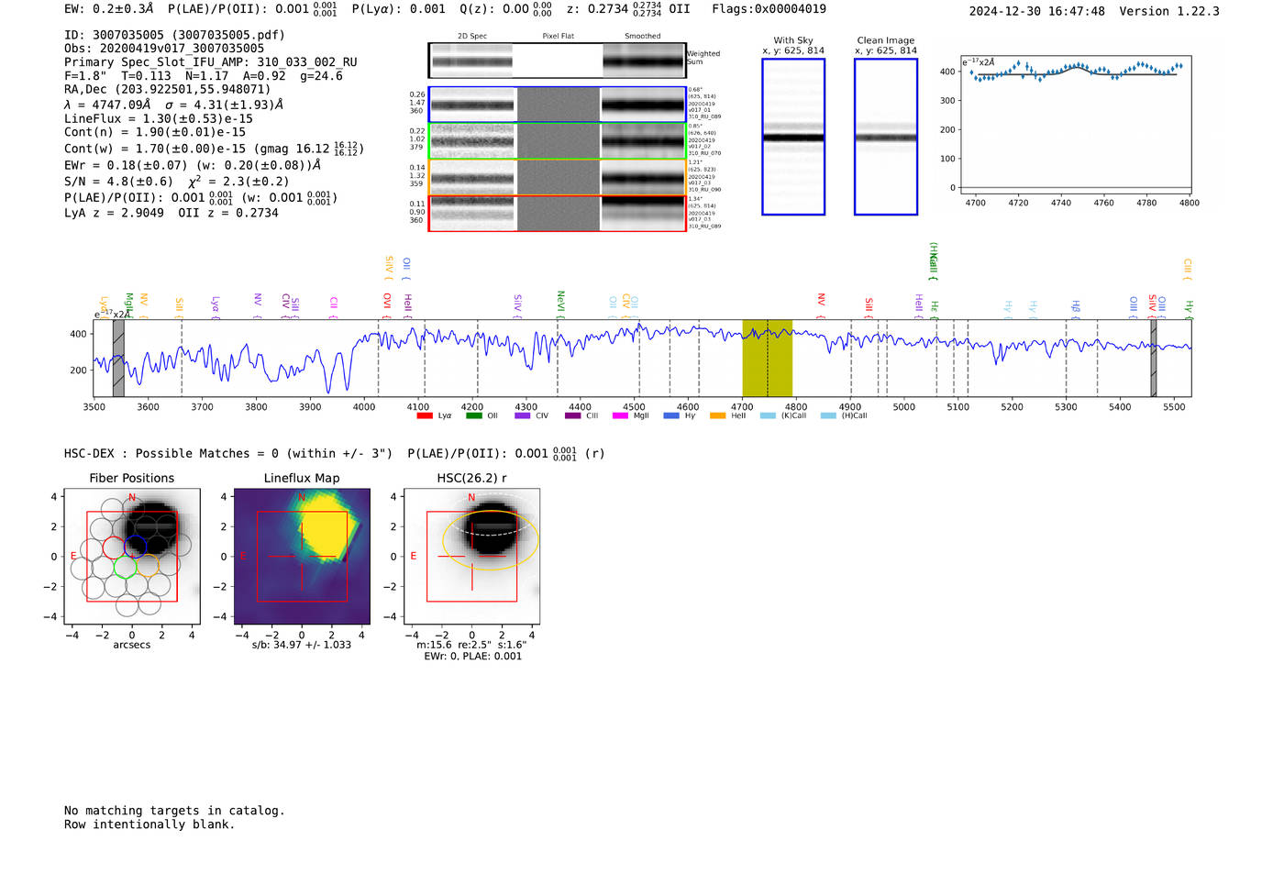Screen dimensions: 1284x874
Task: Open the Clean Image cutout
Action: (886, 137)
